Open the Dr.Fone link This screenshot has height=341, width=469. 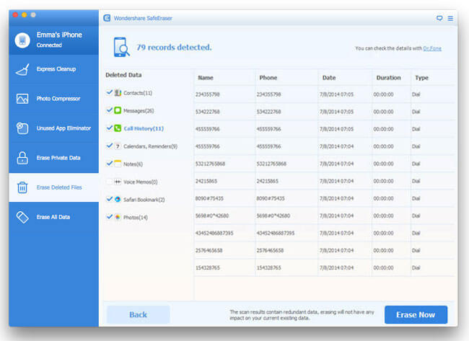(x=432, y=48)
